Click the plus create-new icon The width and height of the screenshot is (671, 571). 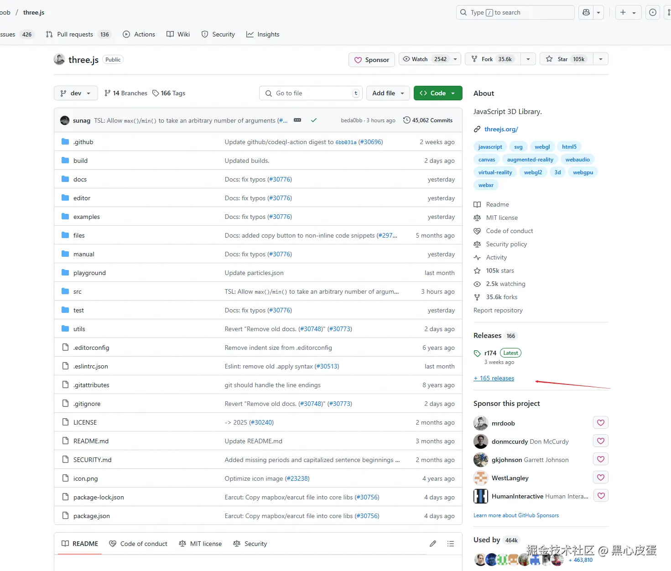pyautogui.click(x=623, y=12)
